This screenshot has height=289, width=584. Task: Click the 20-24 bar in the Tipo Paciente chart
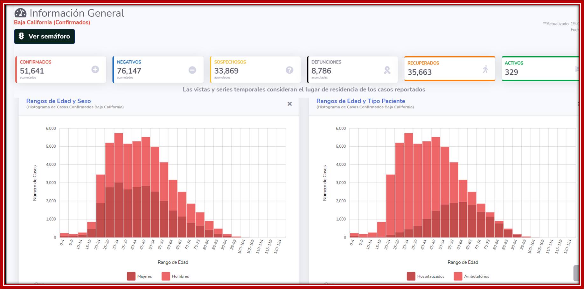tap(391, 206)
